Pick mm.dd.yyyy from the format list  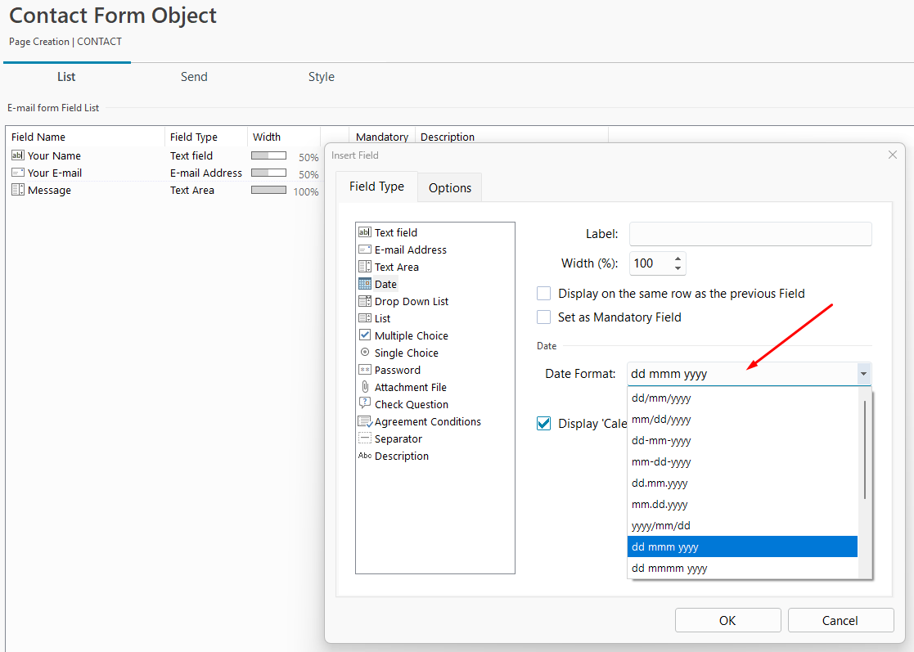pos(742,505)
